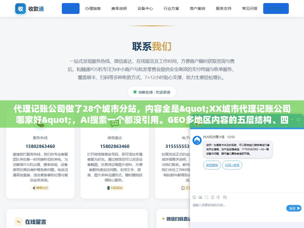Image resolution: width=304 pixels, height=228 pixels.
Task: Click hotline number 15802863460 under 服务热线
Action: point(40,146)
